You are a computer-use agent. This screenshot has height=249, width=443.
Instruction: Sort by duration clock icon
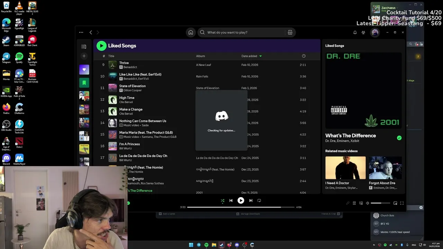[x=304, y=56]
